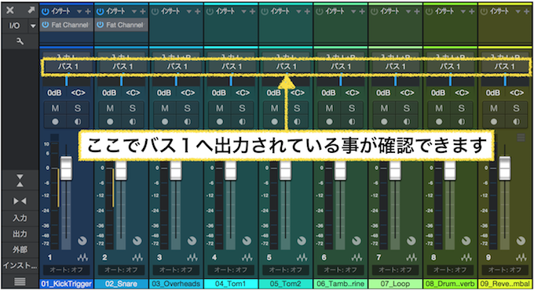
Task: Open channel editor icon on 08_Drum..verb
Action: (x=466, y=257)
